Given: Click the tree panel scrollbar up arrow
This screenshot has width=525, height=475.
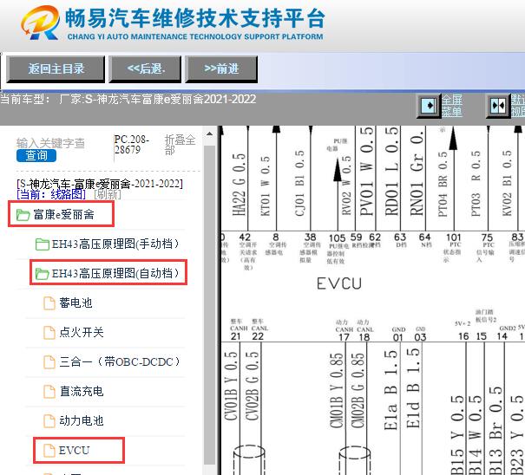Looking at the screenshot, I should click(210, 134).
